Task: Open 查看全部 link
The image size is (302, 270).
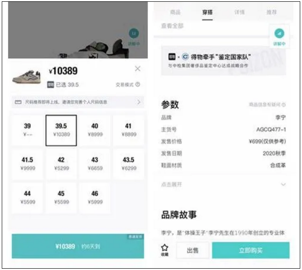Action: coord(172,26)
